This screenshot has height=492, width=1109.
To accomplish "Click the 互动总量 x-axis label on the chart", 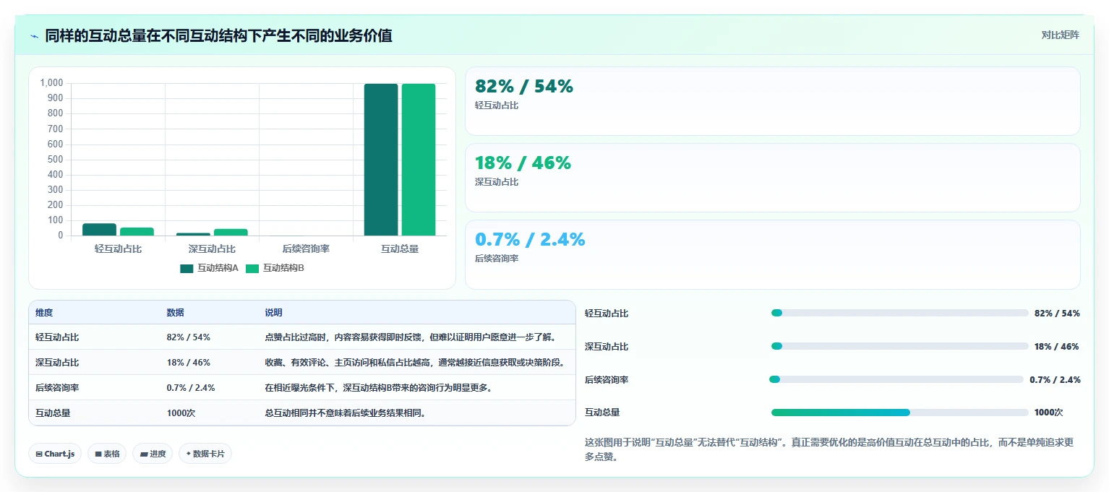I will click(400, 249).
